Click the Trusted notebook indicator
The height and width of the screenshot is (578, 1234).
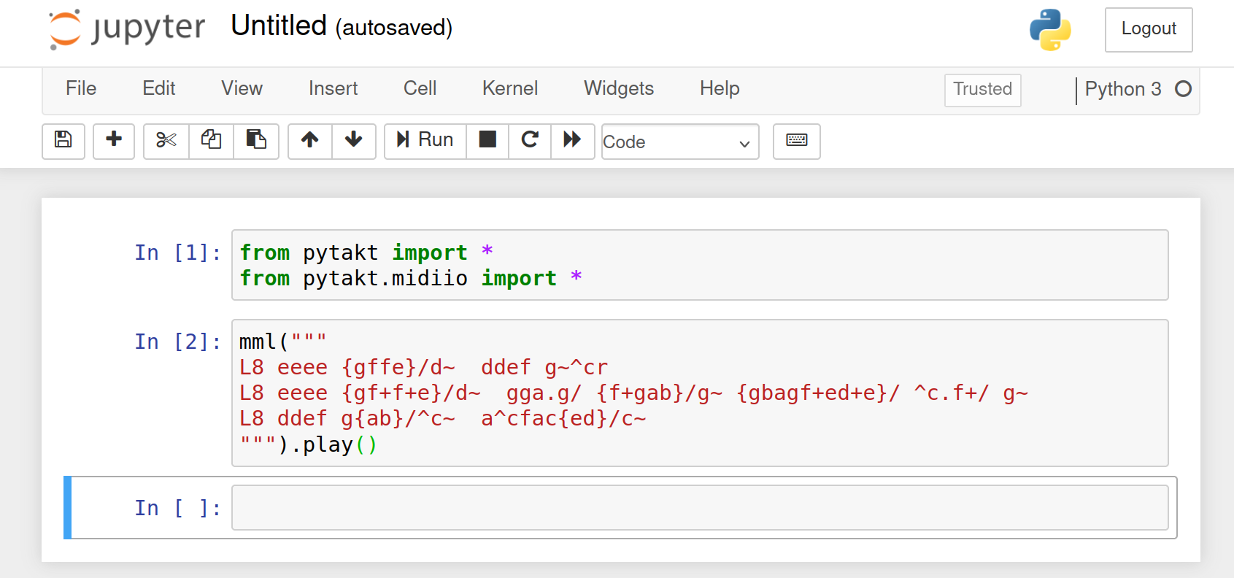click(982, 90)
